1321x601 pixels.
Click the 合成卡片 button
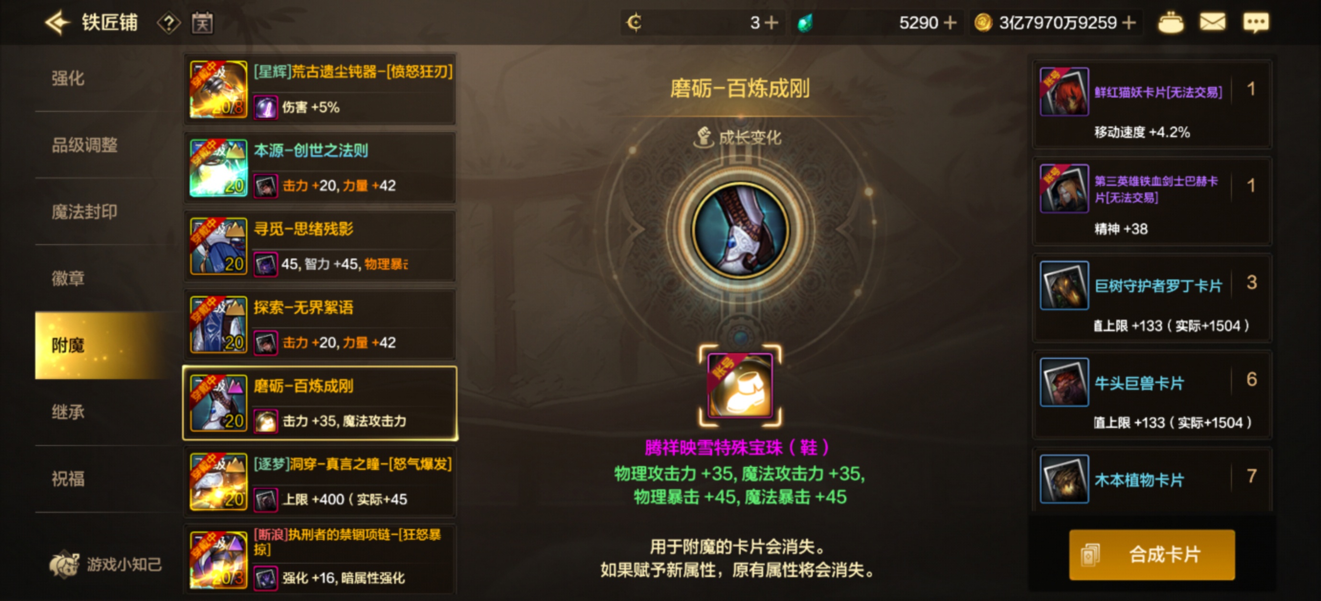[1152, 554]
